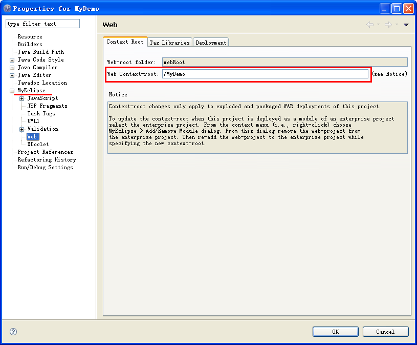The image size is (417, 345).
Task: Click the forward navigation arrow icon
Action: tap(388, 25)
